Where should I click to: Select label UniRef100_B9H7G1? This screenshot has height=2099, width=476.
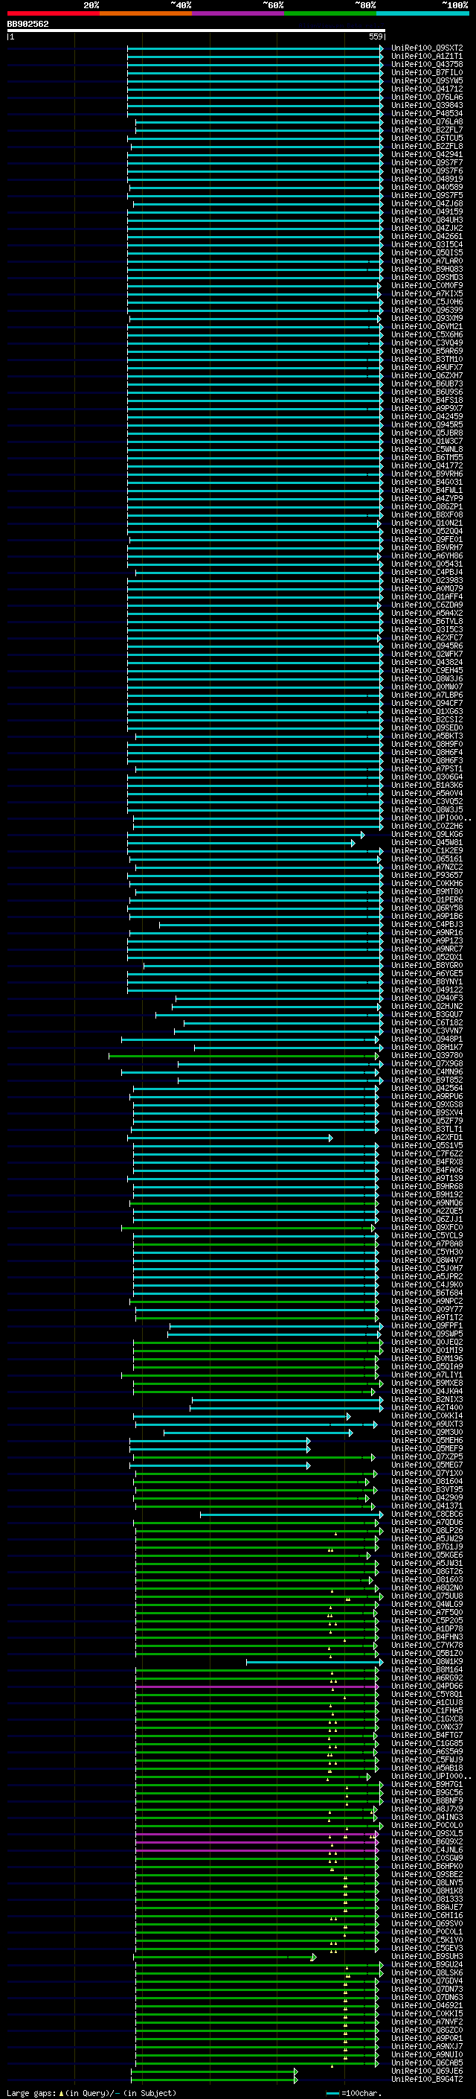tap(427, 1786)
